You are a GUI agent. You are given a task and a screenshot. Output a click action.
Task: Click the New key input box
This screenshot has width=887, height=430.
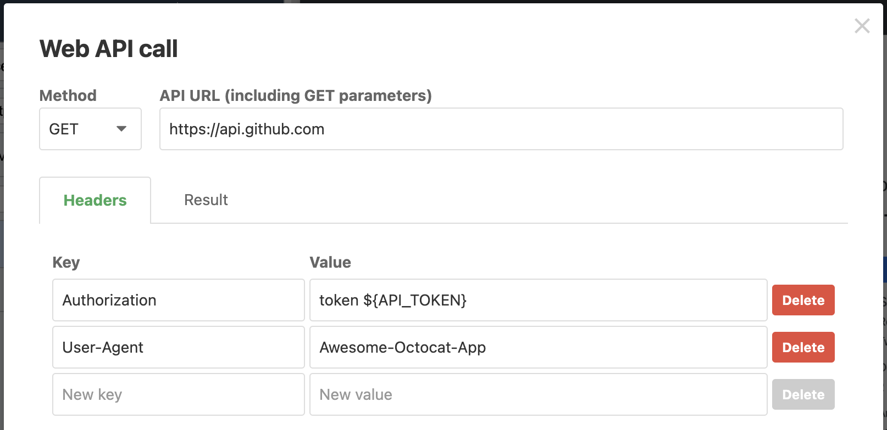coord(178,394)
